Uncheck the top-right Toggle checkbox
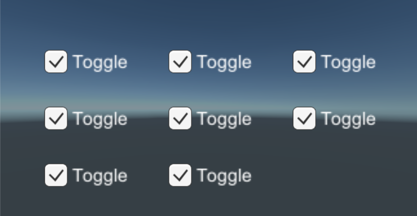This screenshot has width=417, height=216. [304, 62]
